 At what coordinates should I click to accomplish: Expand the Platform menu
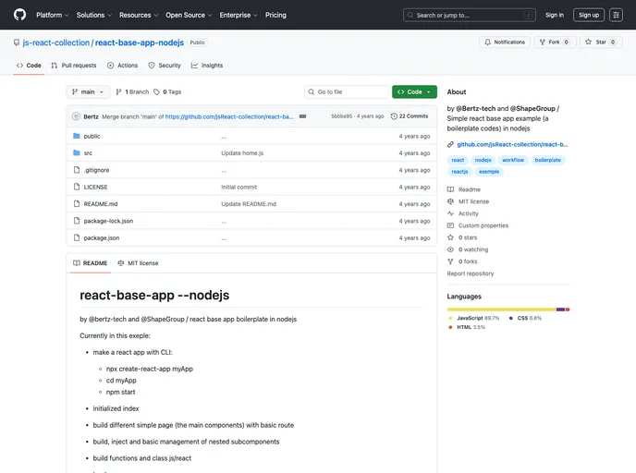click(52, 15)
